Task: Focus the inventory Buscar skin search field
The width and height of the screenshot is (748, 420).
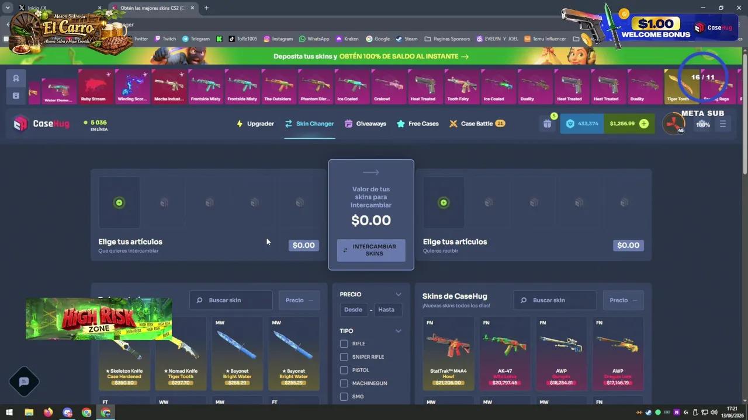Action: [231, 300]
